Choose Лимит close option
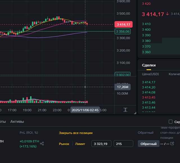The width and height of the screenshot is (180, 163). (80, 144)
